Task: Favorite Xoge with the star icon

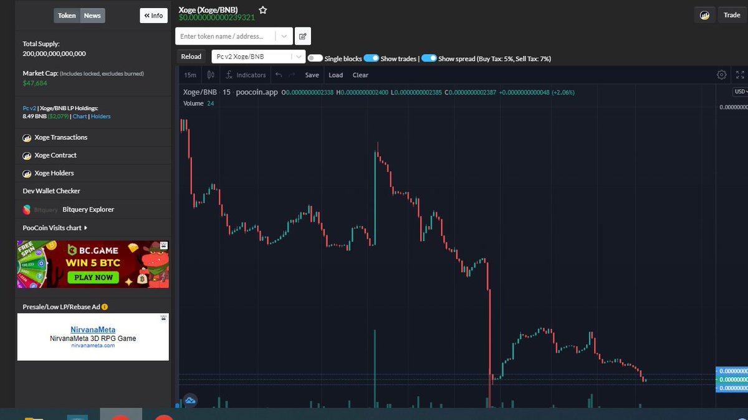Action: click(x=263, y=10)
